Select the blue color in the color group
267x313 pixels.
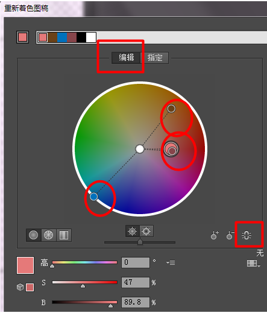[62, 37]
